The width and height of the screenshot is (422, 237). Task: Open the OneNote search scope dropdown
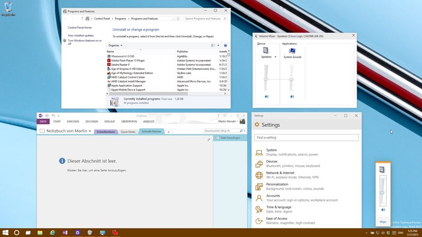(245, 131)
